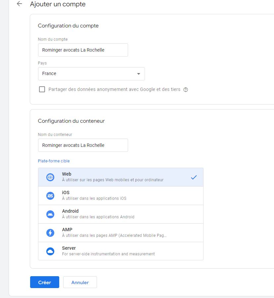Select the AMP pages target platform
The width and height of the screenshot is (274, 298).
114,233
